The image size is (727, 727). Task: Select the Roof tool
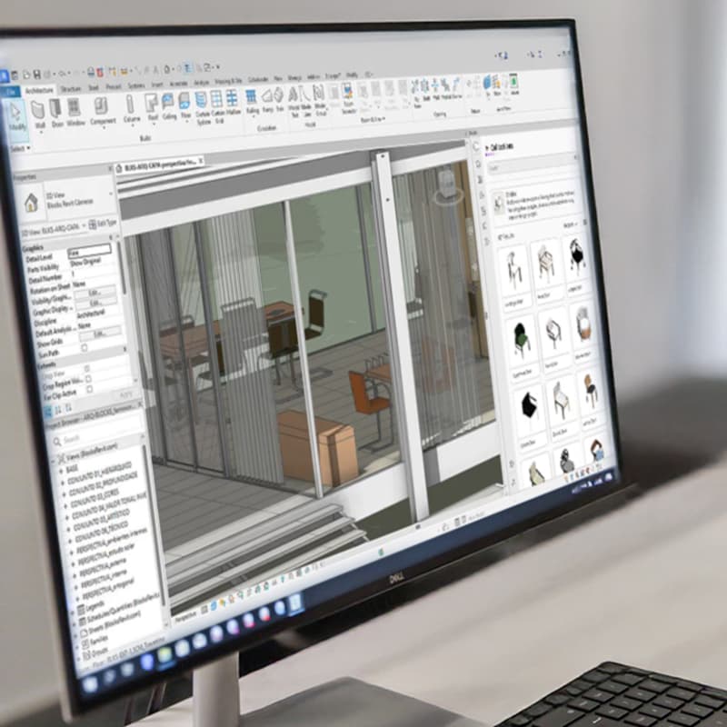click(152, 107)
